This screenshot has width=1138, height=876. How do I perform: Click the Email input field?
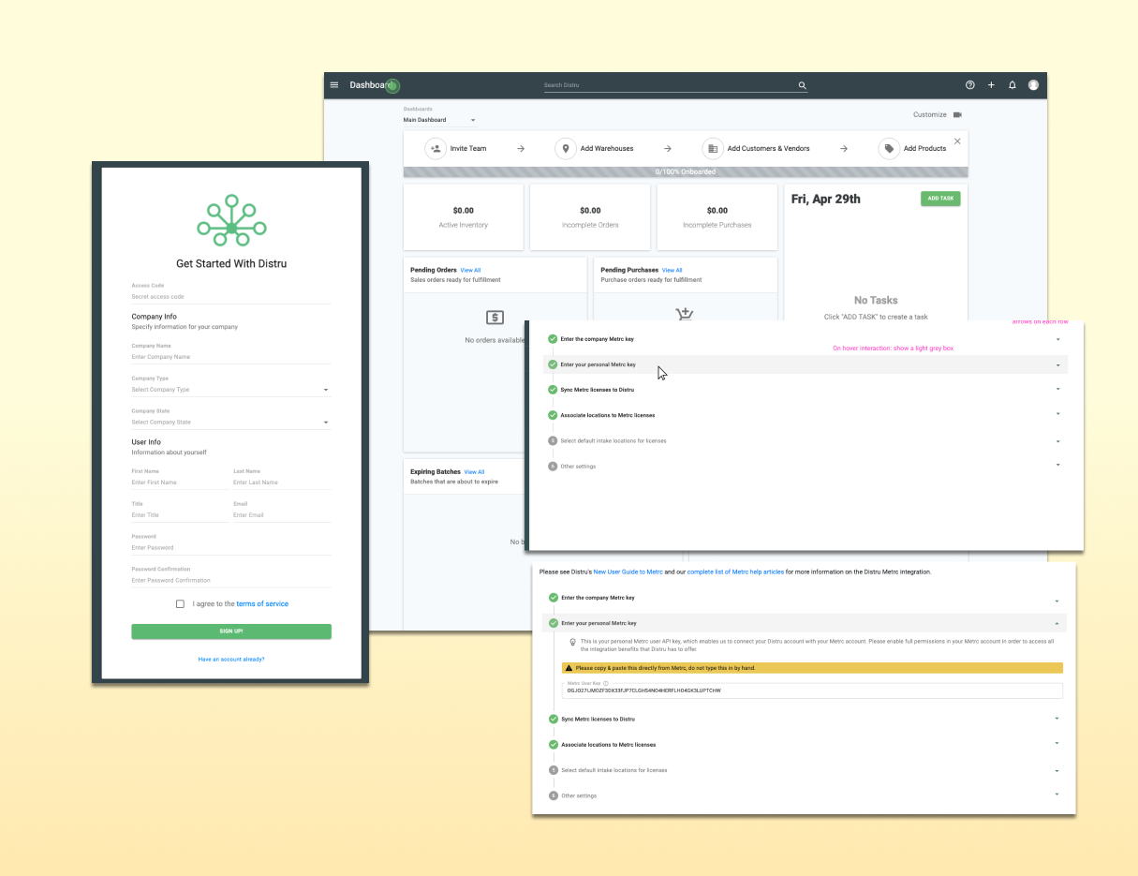pos(282,515)
